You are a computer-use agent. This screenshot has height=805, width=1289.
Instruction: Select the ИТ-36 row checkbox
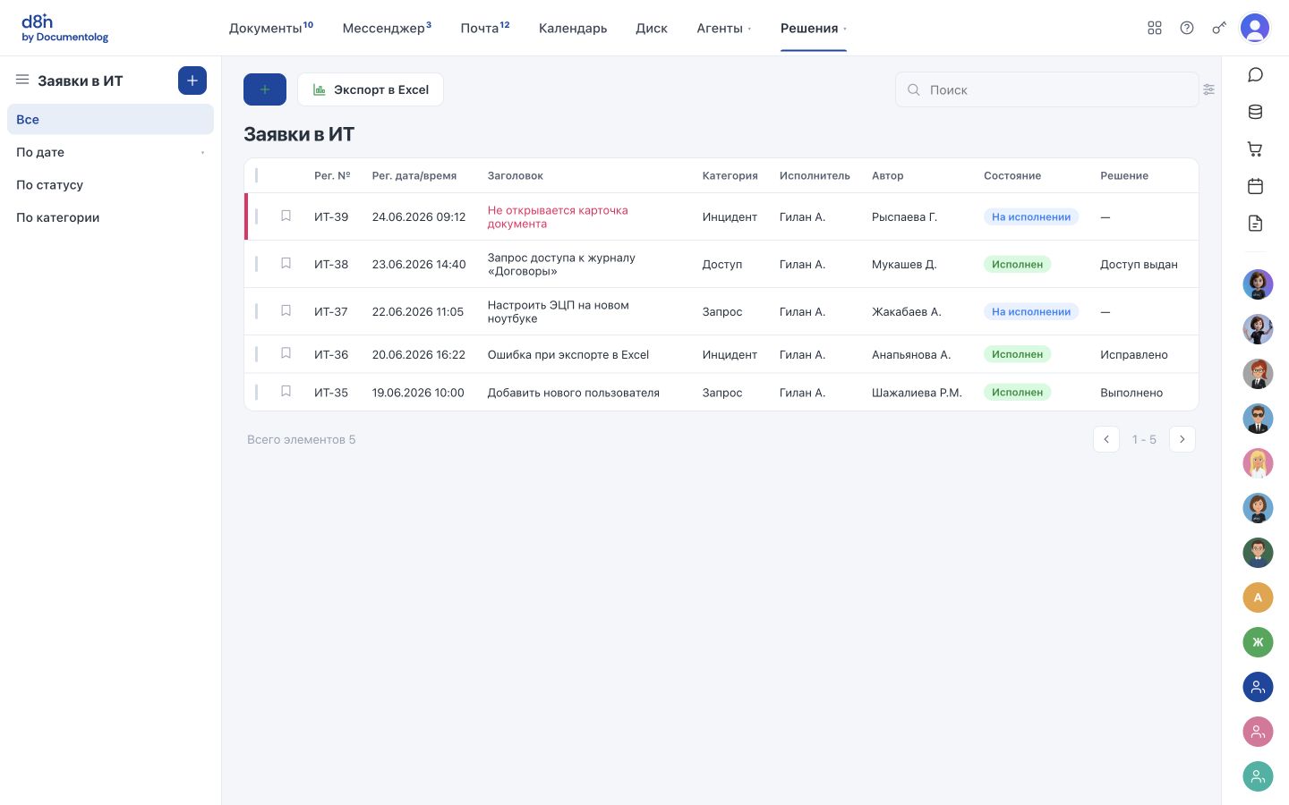[x=257, y=354]
